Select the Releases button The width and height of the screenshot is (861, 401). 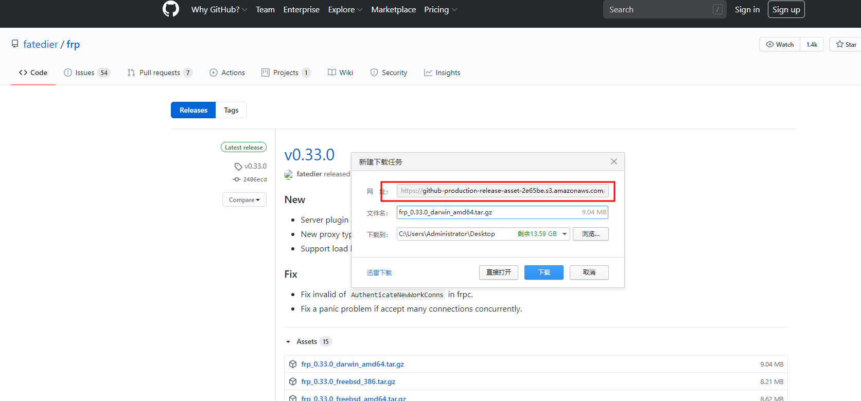(193, 110)
